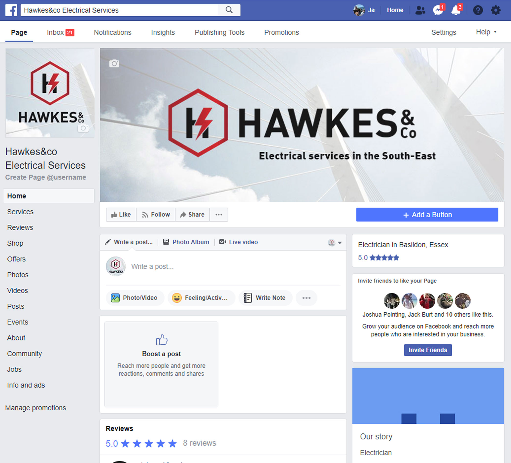This screenshot has width=511, height=463.
Task: Click the Boost a post card
Action: 161,364
